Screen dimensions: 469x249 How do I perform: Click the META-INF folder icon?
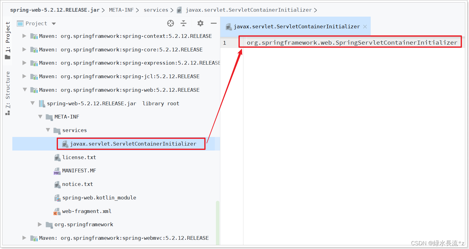[x=49, y=117]
